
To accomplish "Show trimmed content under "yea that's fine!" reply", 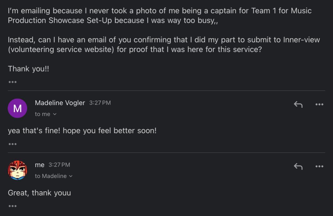I will (x=12, y=144).
